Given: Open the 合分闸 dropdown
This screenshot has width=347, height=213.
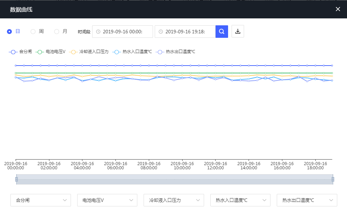Looking at the screenshot, I should point(41,200).
